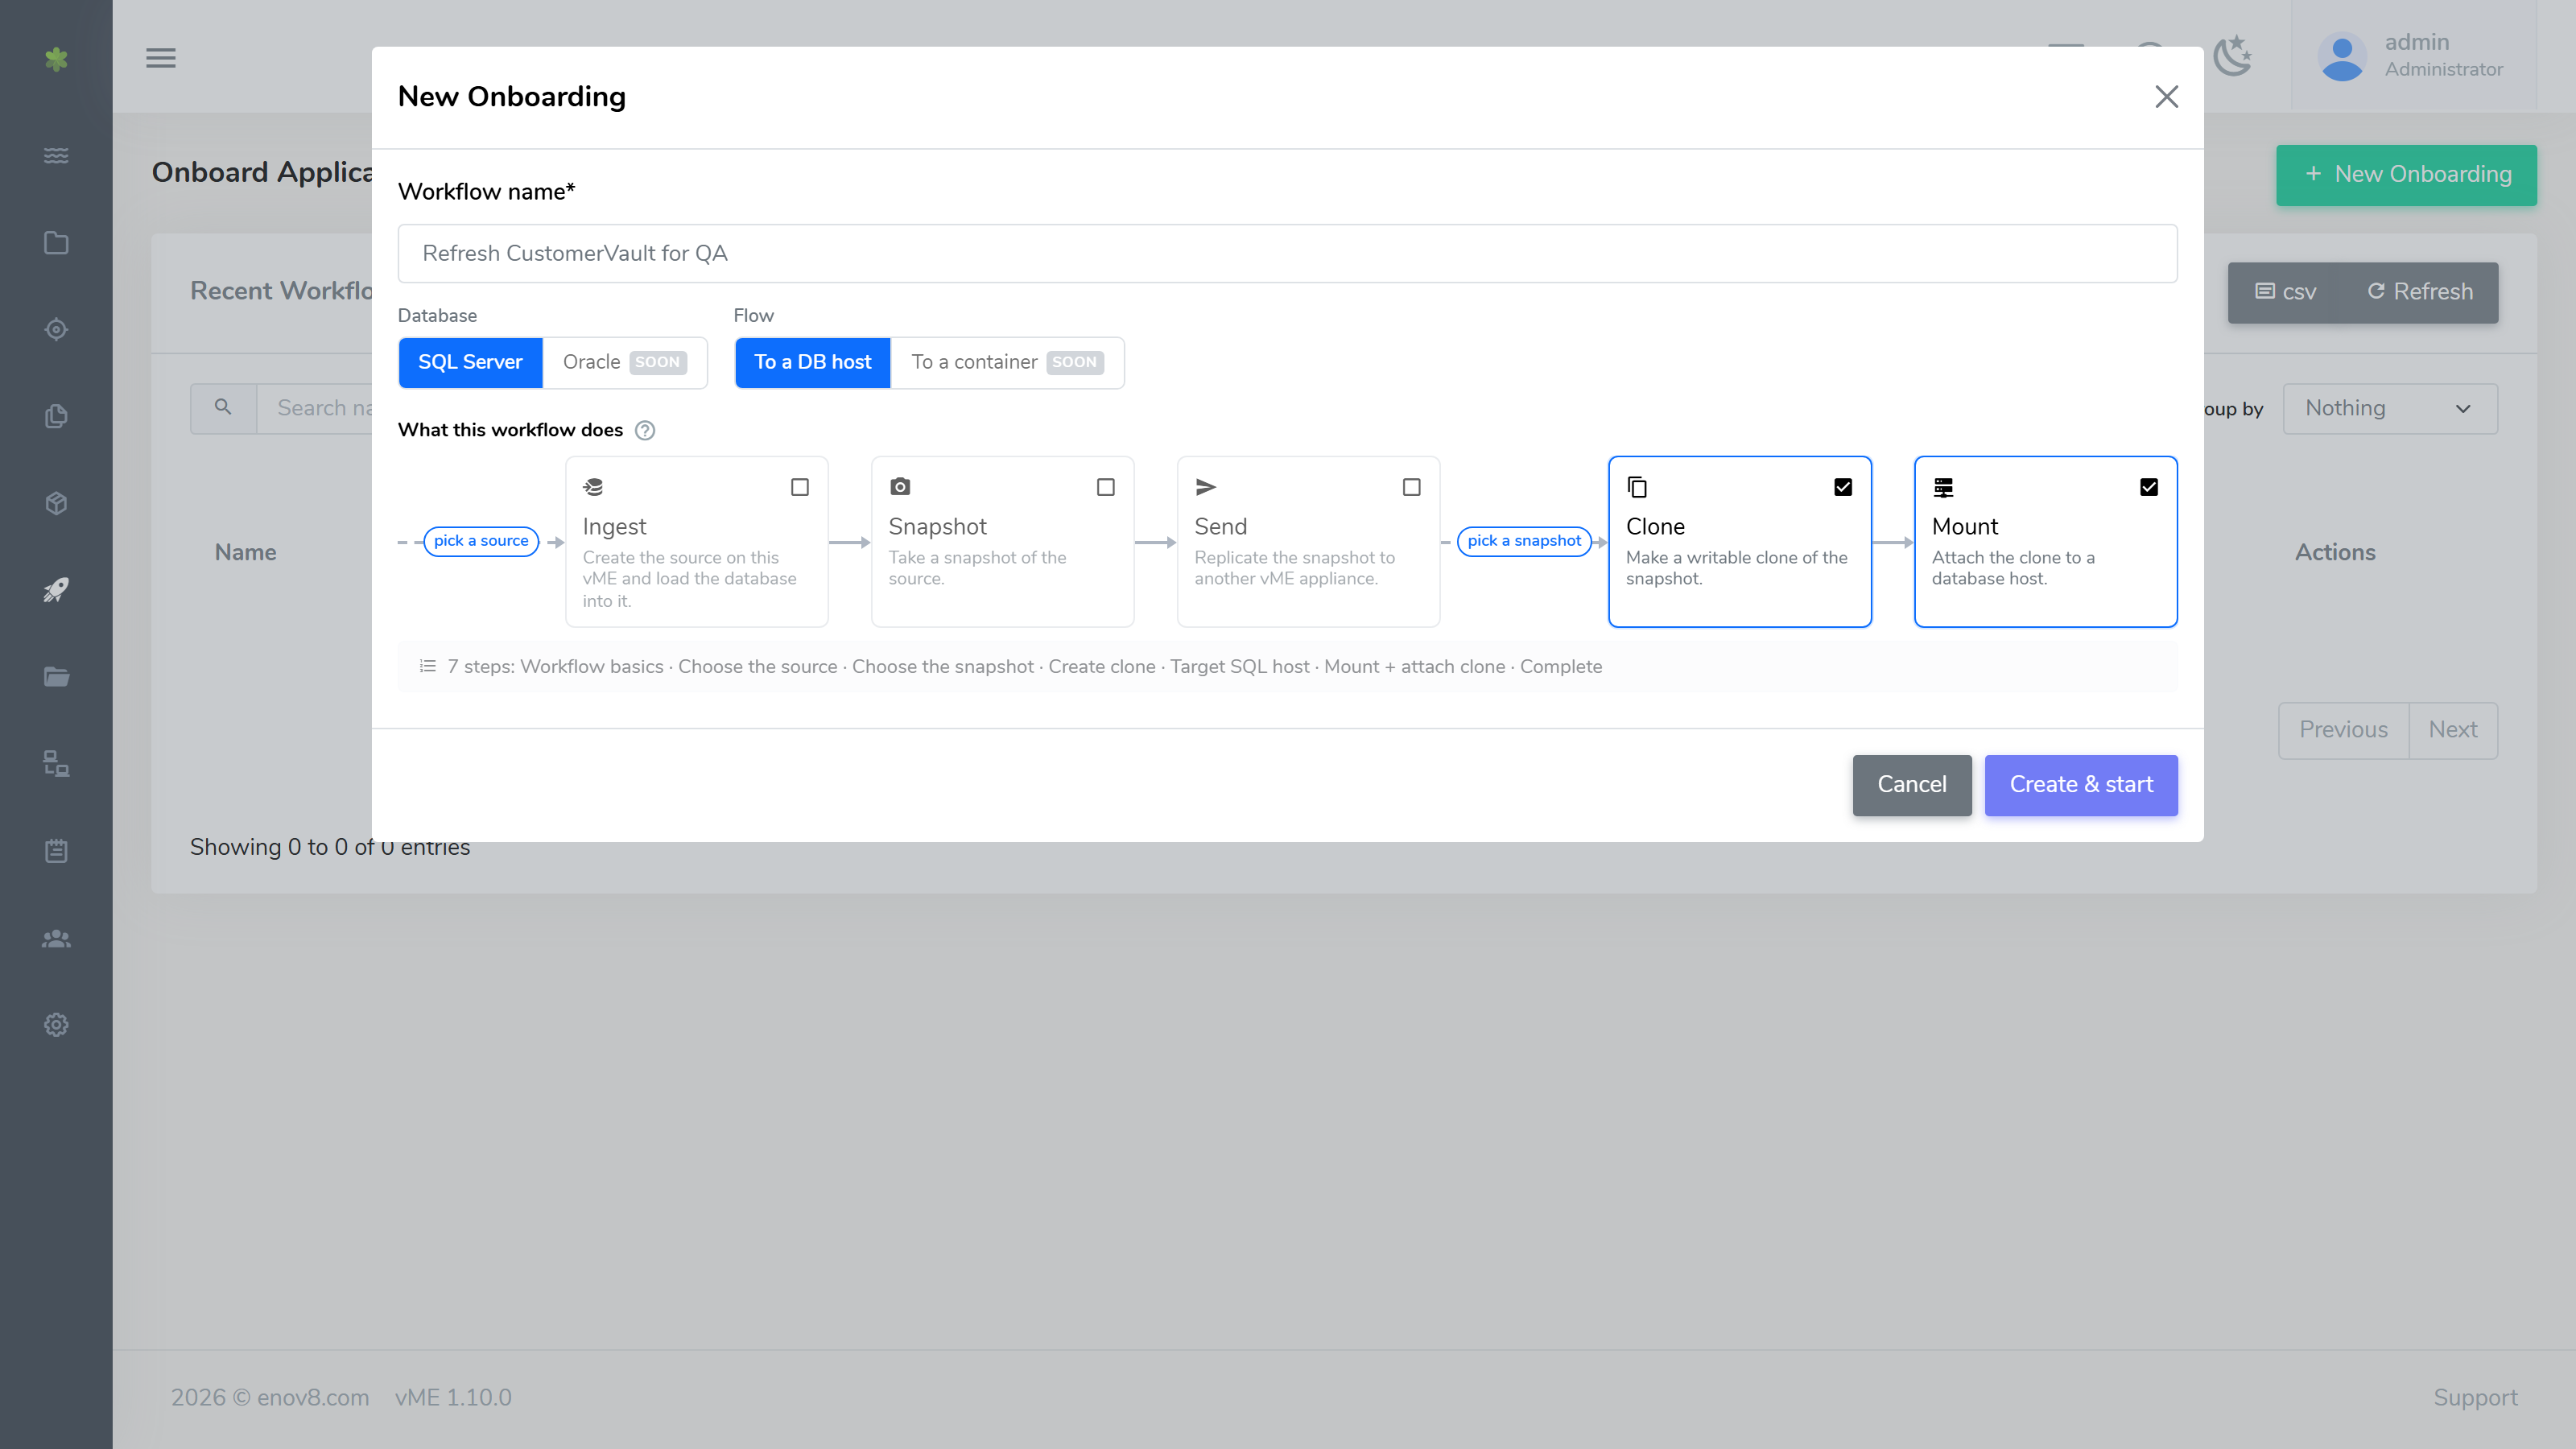Image resolution: width=2576 pixels, height=1449 pixels.
Task: Open the folder sidebar item
Action: 56,243
